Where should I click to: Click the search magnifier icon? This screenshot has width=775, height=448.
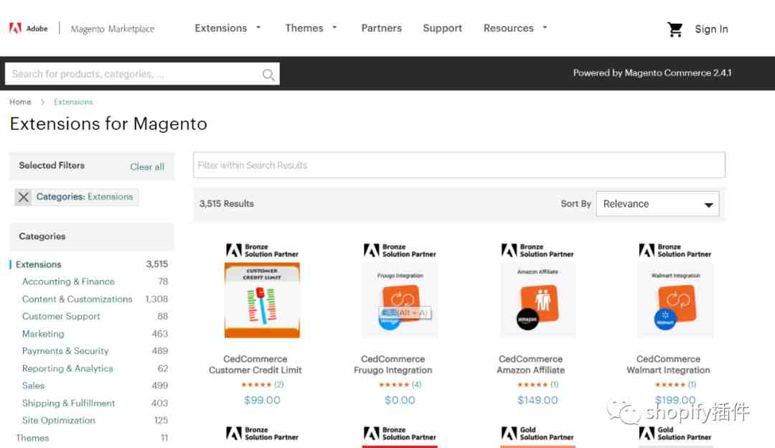tap(268, 74)
